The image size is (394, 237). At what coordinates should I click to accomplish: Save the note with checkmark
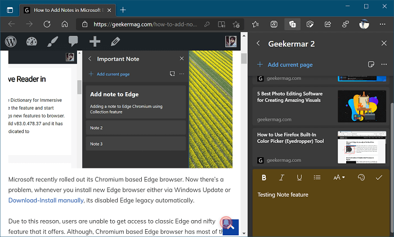point(379,177)
